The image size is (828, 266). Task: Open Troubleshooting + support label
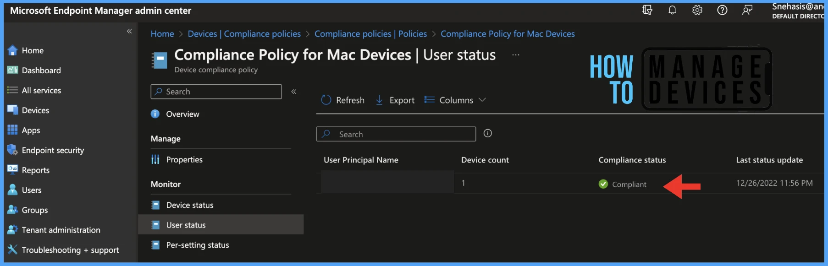pyautogui.click(x=70, y=250)
